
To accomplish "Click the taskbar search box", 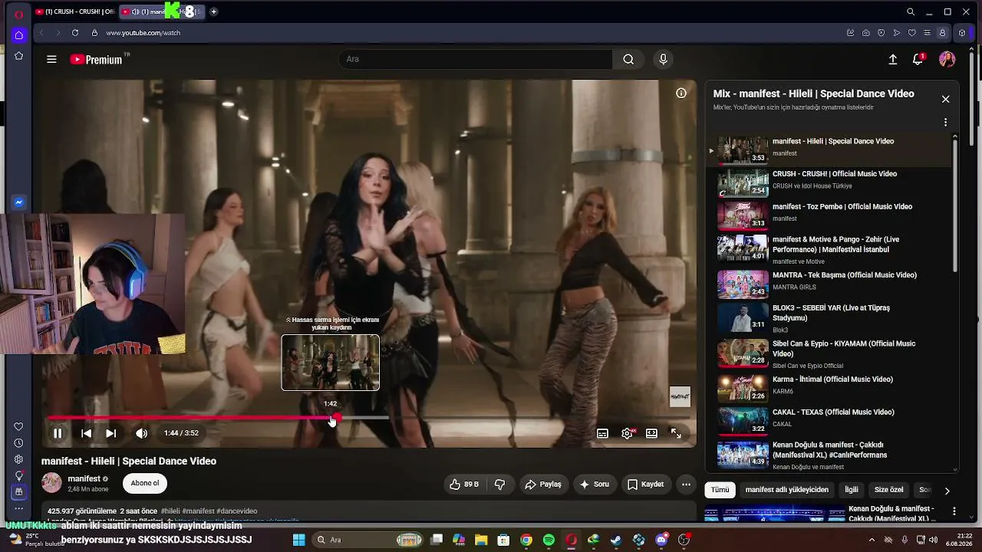I will click(x=369, y=540).
